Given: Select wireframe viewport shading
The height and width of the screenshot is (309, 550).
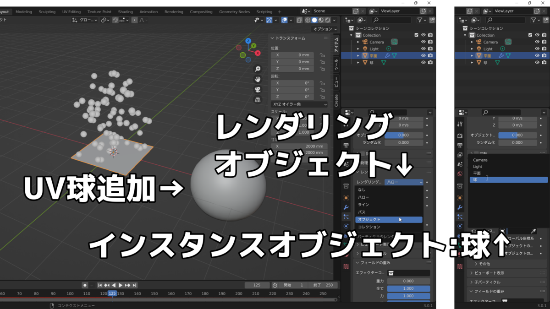Looking at the screenshot, I should [308, 20].
